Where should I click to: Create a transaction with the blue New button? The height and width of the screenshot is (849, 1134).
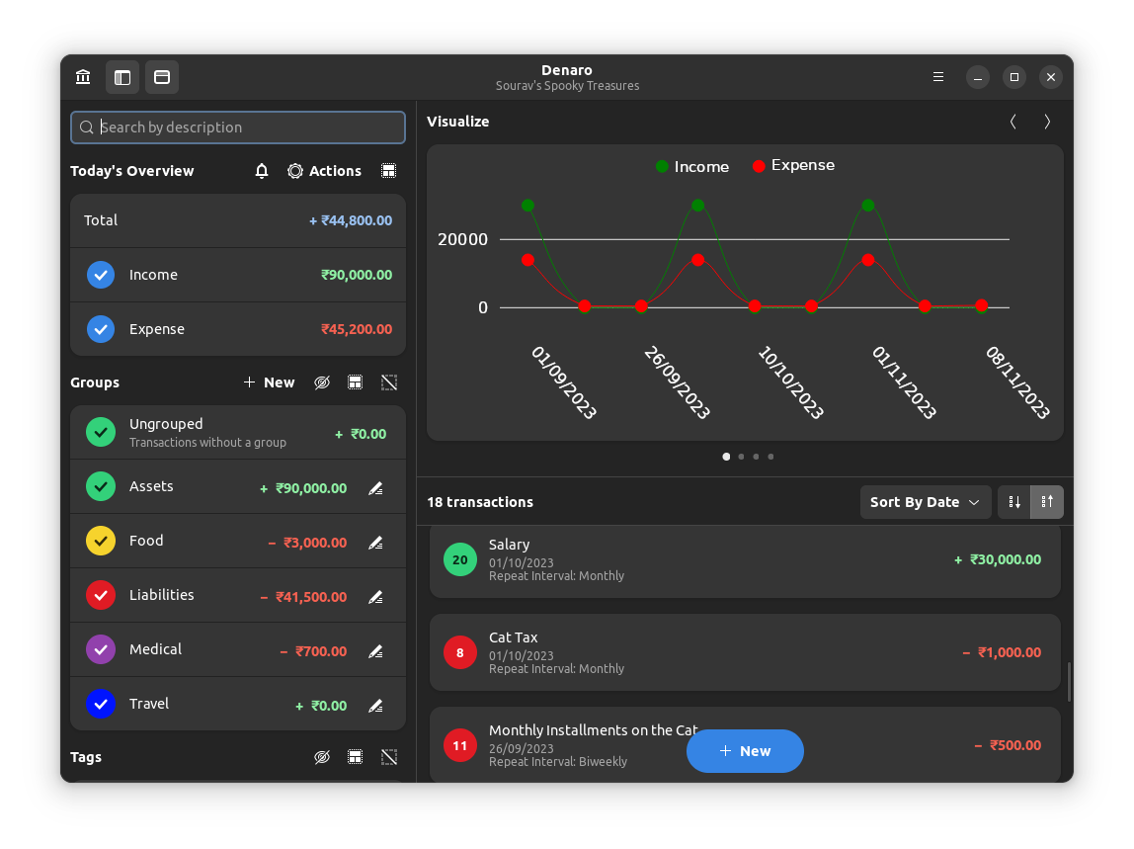745,751
